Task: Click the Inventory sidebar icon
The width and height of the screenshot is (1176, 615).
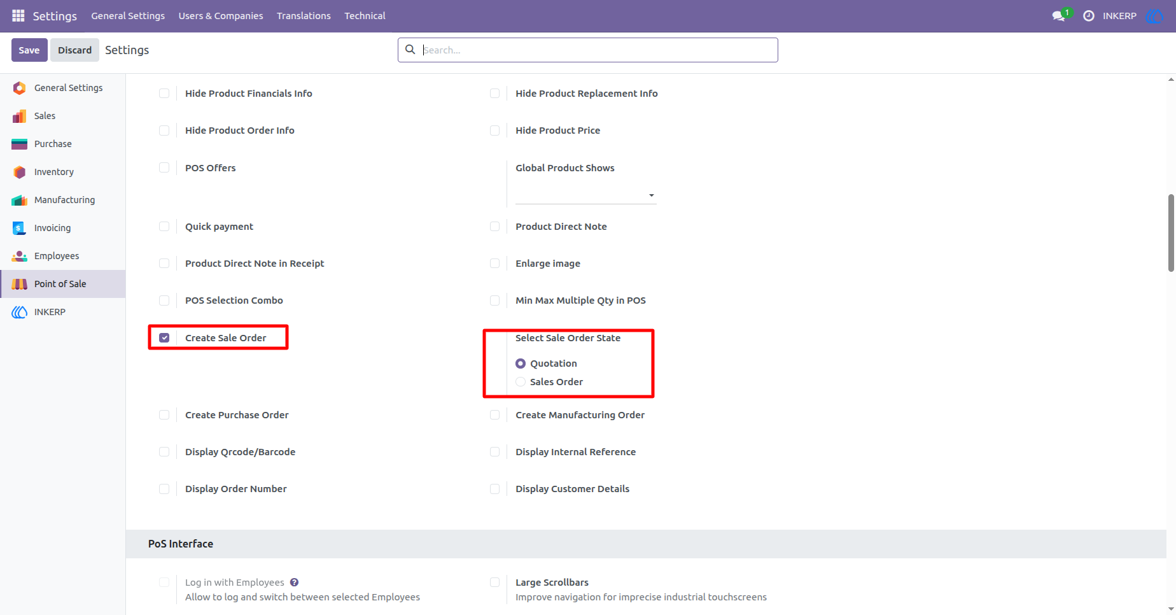Action: tap(20, 172)
